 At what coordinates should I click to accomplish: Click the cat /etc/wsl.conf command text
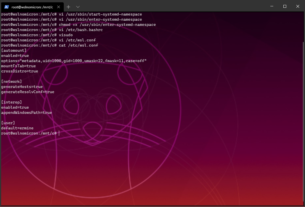pyautogui.click(x=78, y=45)
